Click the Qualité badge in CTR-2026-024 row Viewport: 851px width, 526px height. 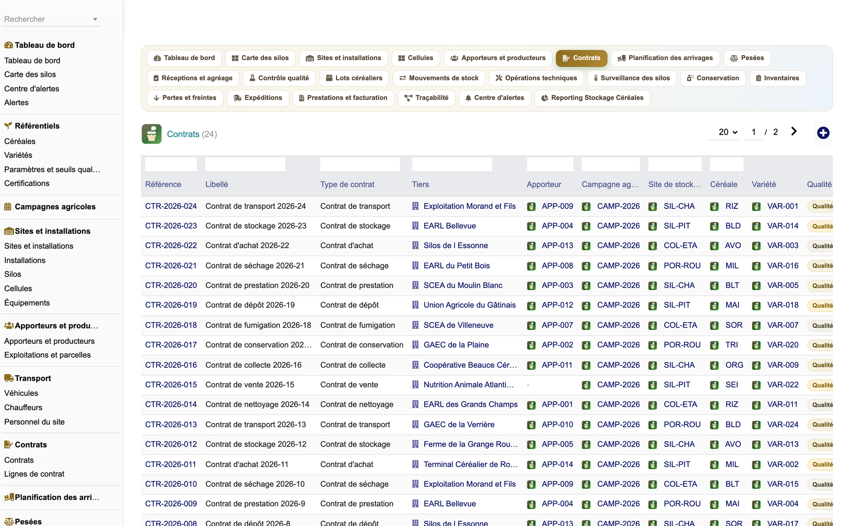(821, 206)
